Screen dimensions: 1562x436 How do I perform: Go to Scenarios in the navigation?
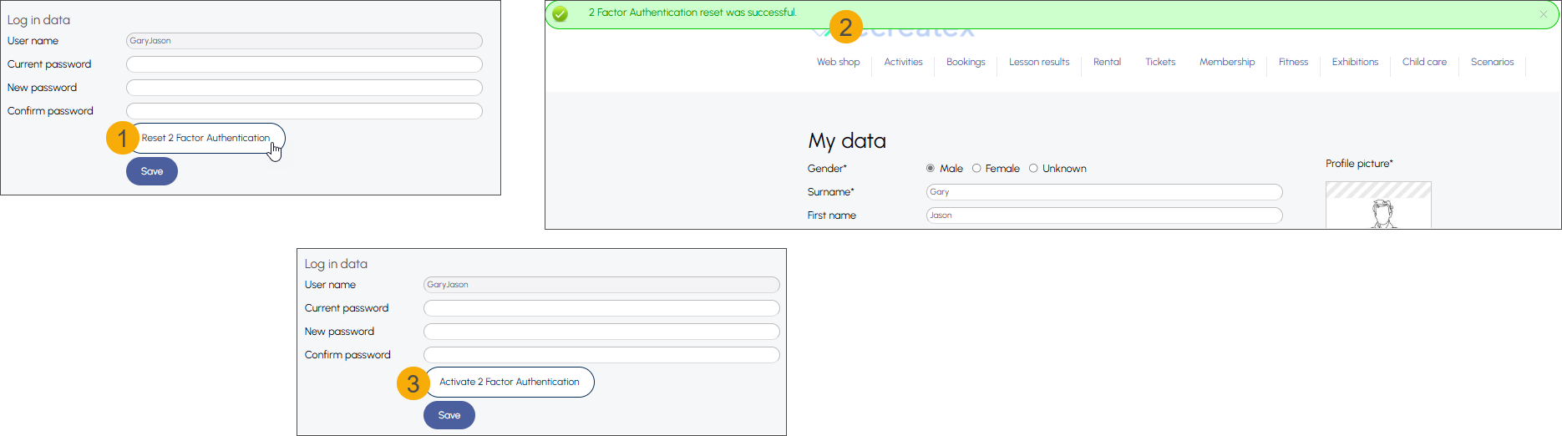click(x=1492, y=62)
